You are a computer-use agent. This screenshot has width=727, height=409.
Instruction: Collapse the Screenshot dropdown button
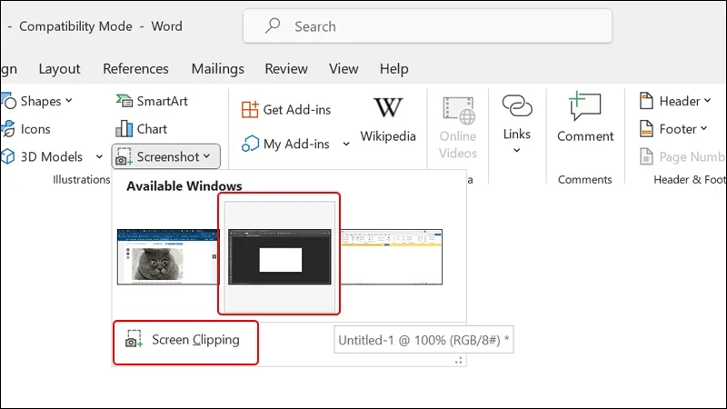click(x=165, y=156)
